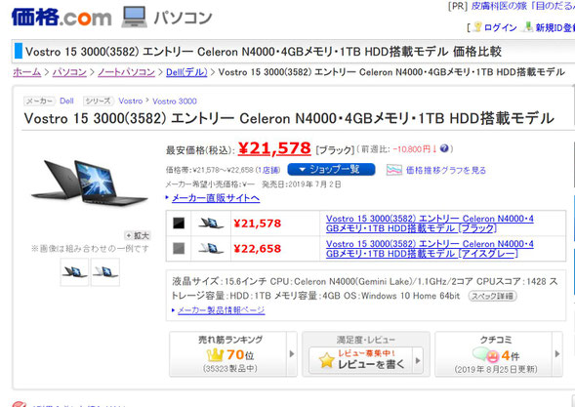Screen dimensions: 575x407
Task: Click the ¥21,578 price in table row
Action: point(258,224)
